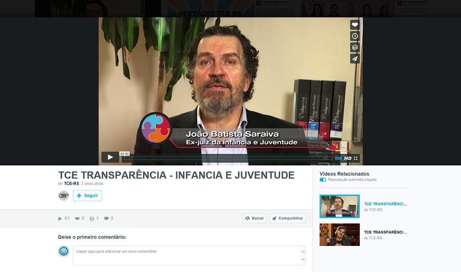Click the commenter smiley avatar
The height and width of the screenshot is (272, 461).
tap(63, 251)
